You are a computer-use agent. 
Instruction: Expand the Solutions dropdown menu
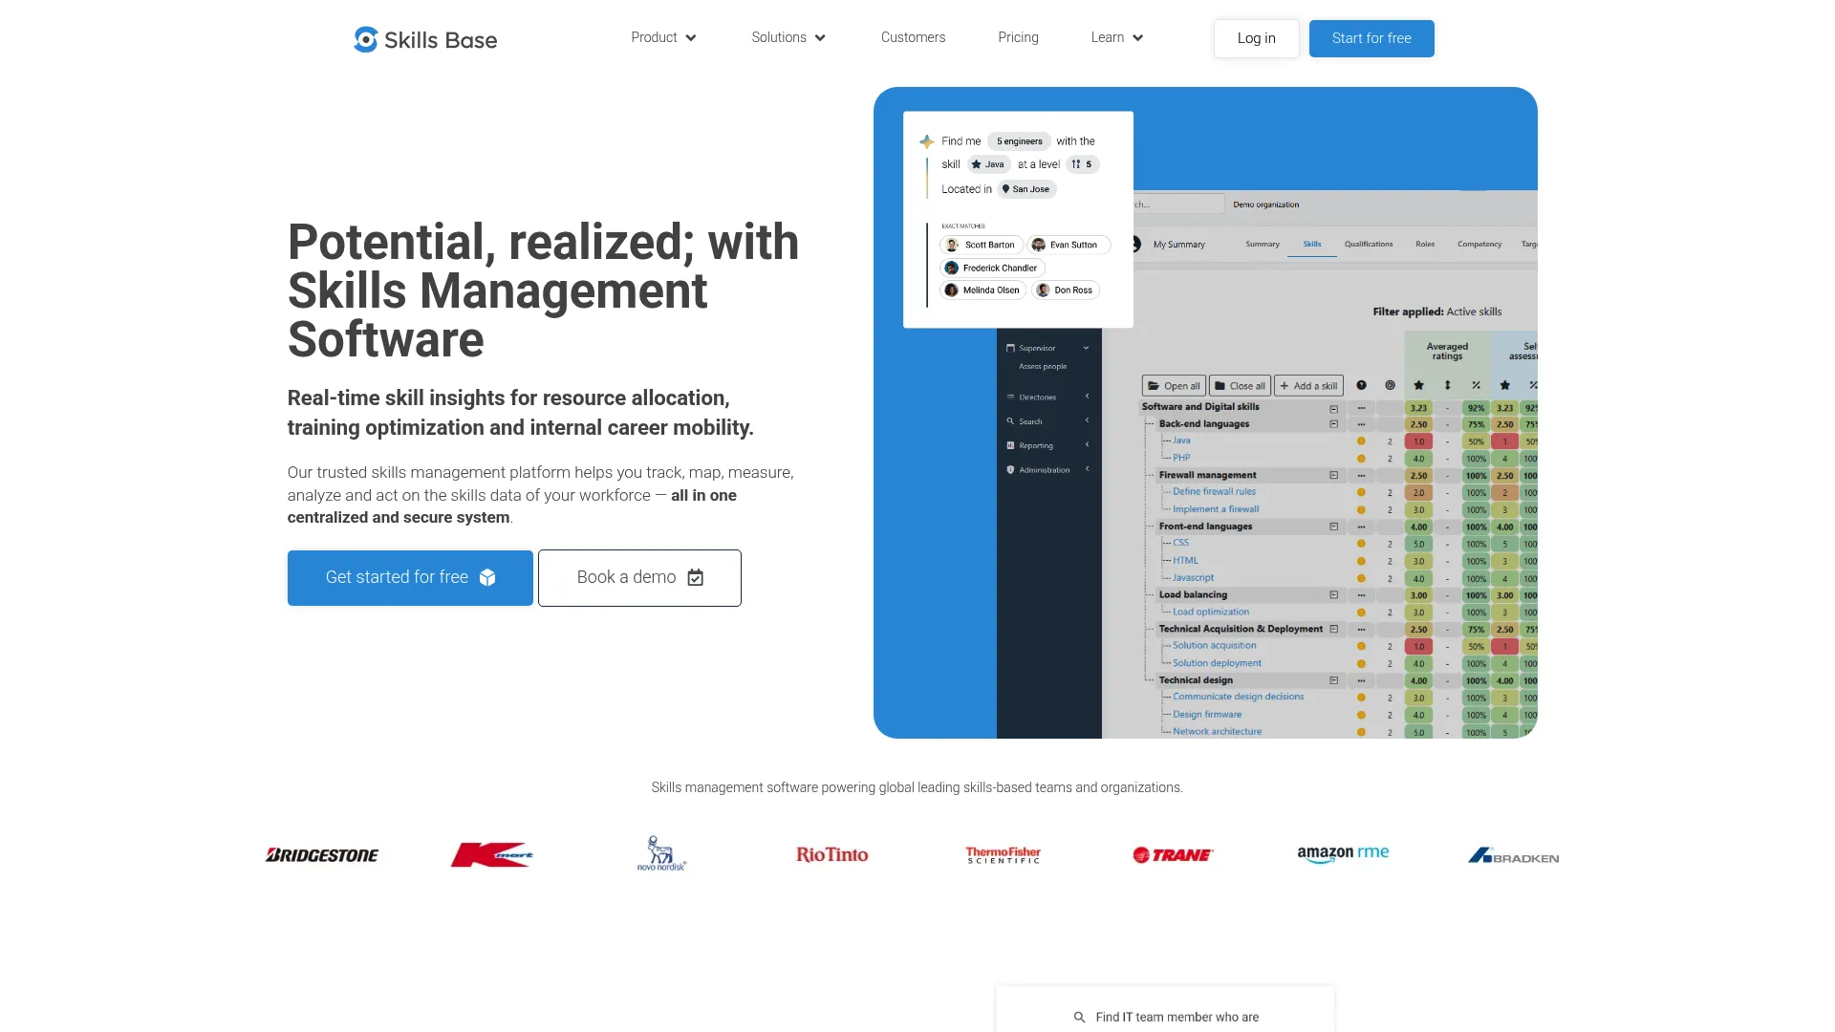pos(788,37)
